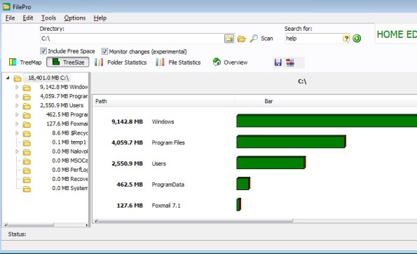Open the File menu
The height and width of the screenshot is (254, 417).
coord(10,18)
